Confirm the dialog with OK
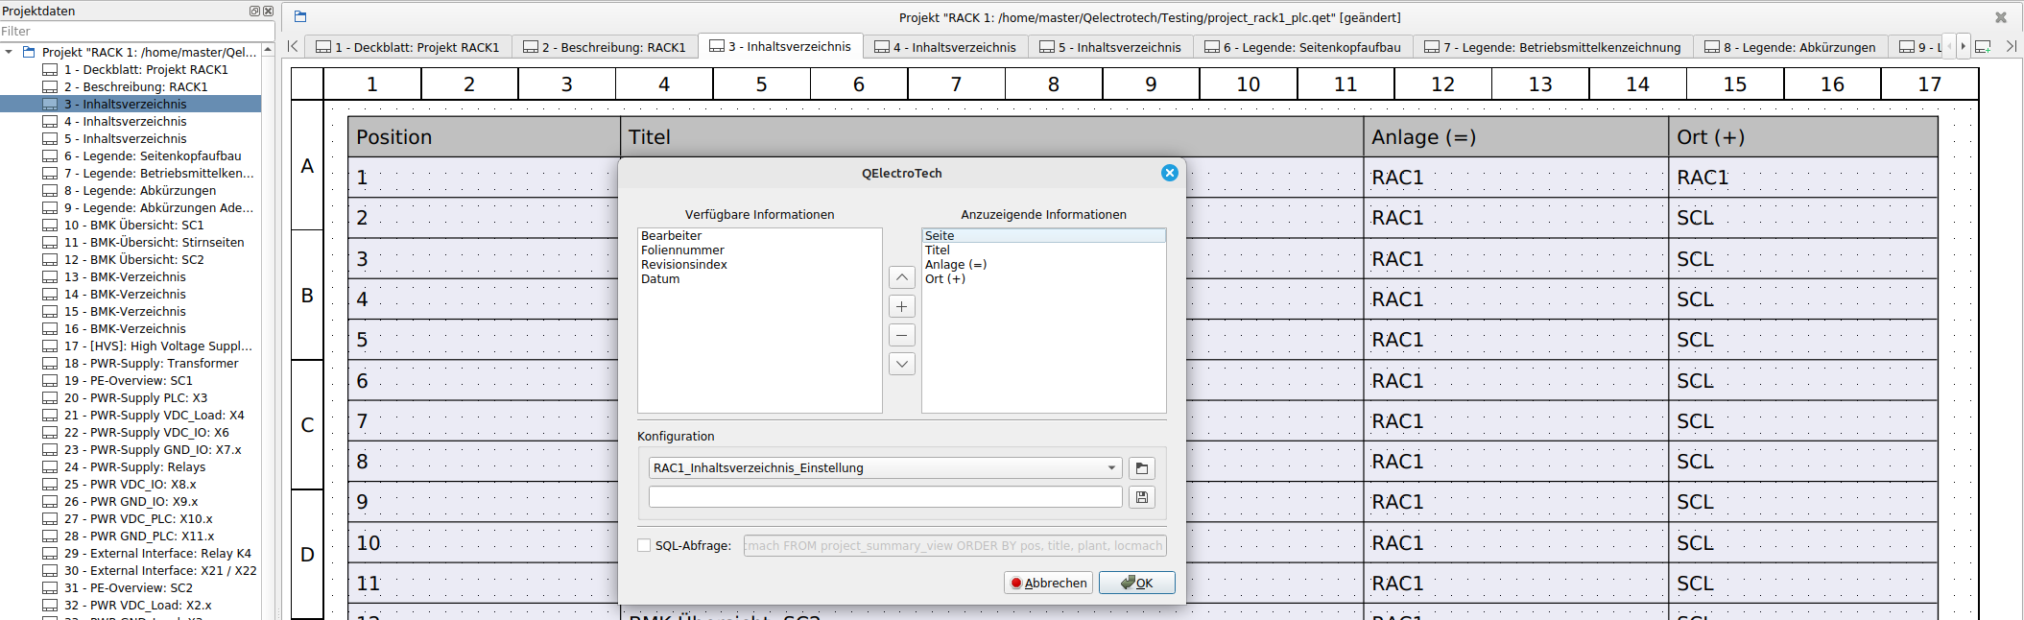 [x=1136, y=583]
